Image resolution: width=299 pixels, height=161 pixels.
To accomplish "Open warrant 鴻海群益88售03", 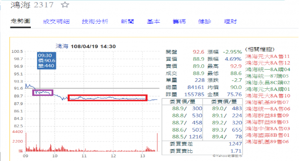I will coord(267,122).
